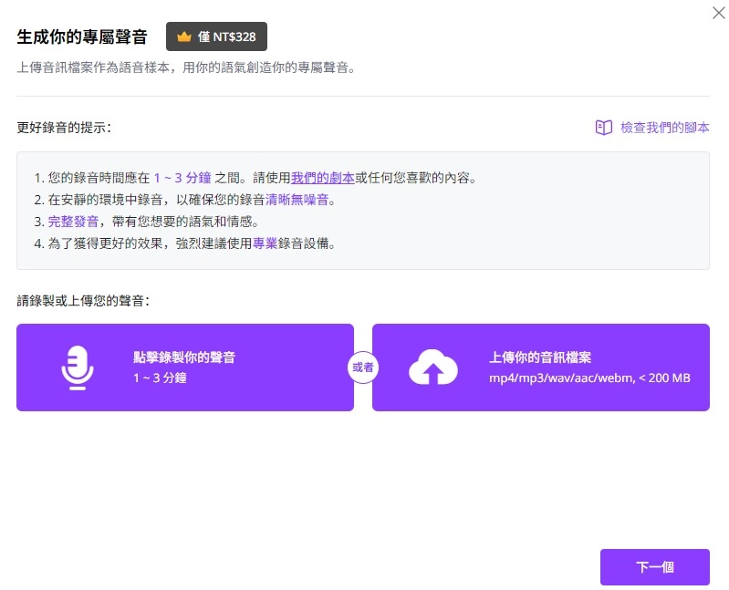Click the microphone icon to record

click(78, 367)
